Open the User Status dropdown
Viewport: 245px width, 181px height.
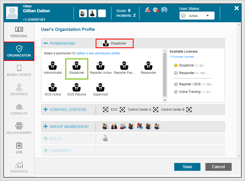[x=197, y=16]
